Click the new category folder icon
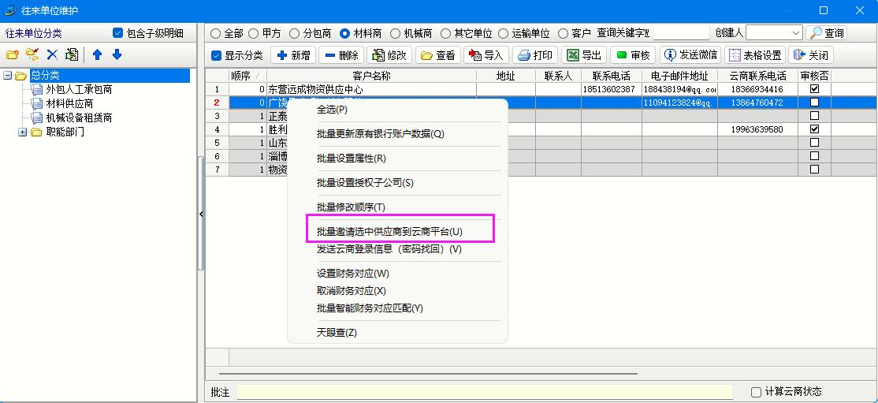The image size is (878, 403). [x=12, y=54]
